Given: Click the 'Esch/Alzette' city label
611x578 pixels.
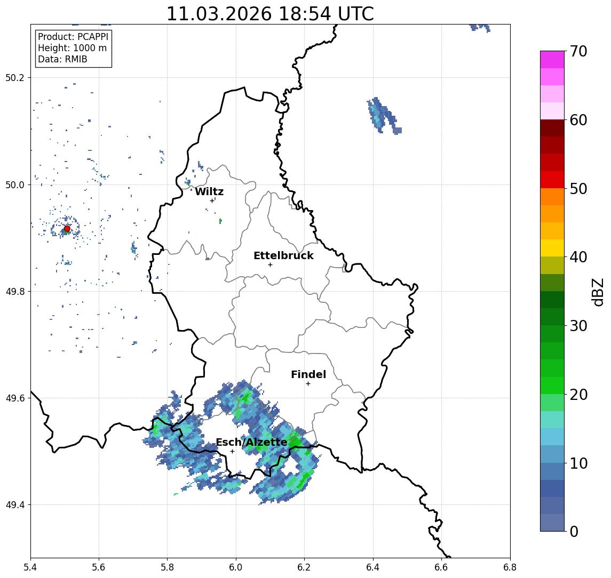Looking at the screenshot, I should tap(251, 442).
